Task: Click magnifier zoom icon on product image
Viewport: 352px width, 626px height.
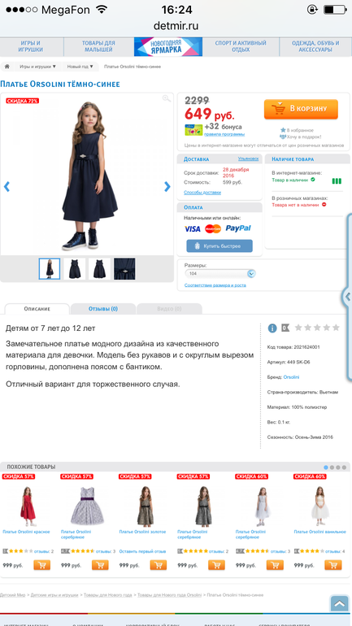Action: click(x=167, y=98)
